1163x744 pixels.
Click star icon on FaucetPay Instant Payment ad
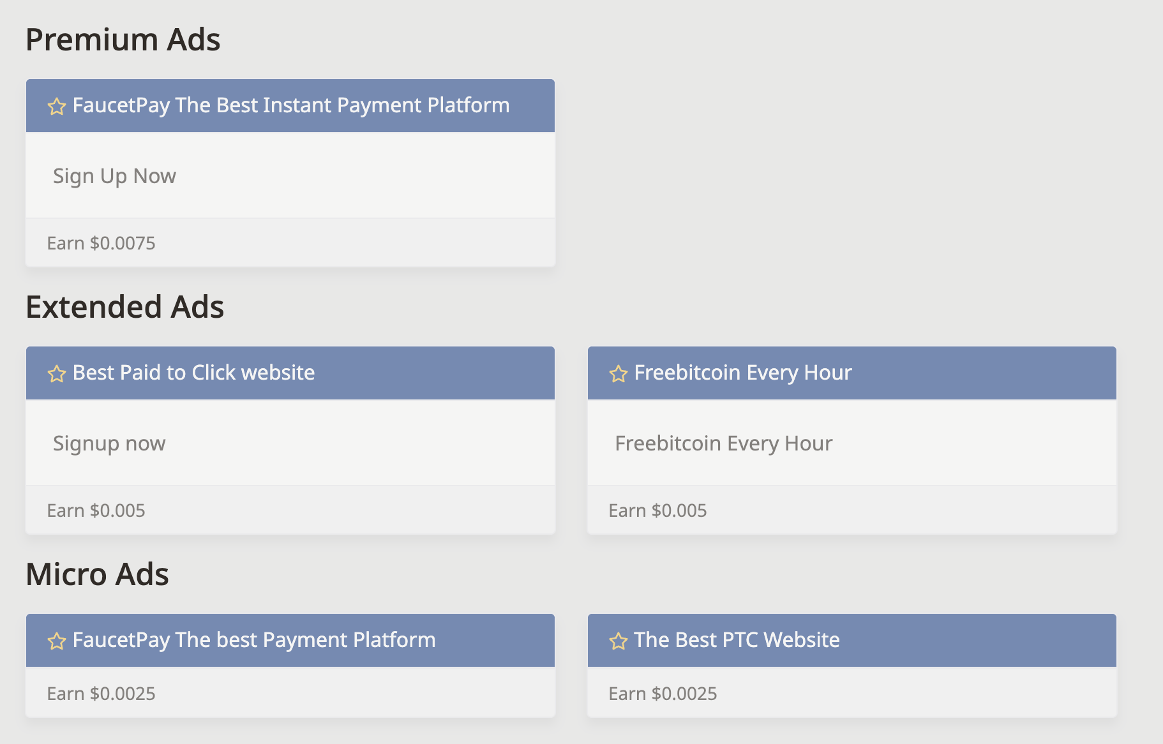(57, 107)
